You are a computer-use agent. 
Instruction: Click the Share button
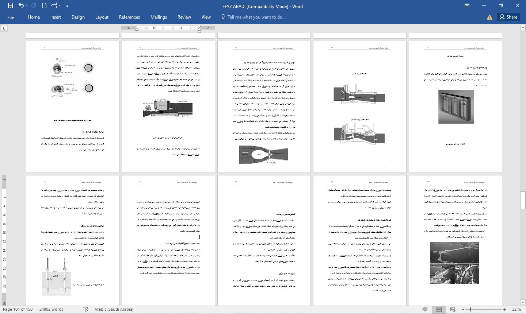point(508,17)
